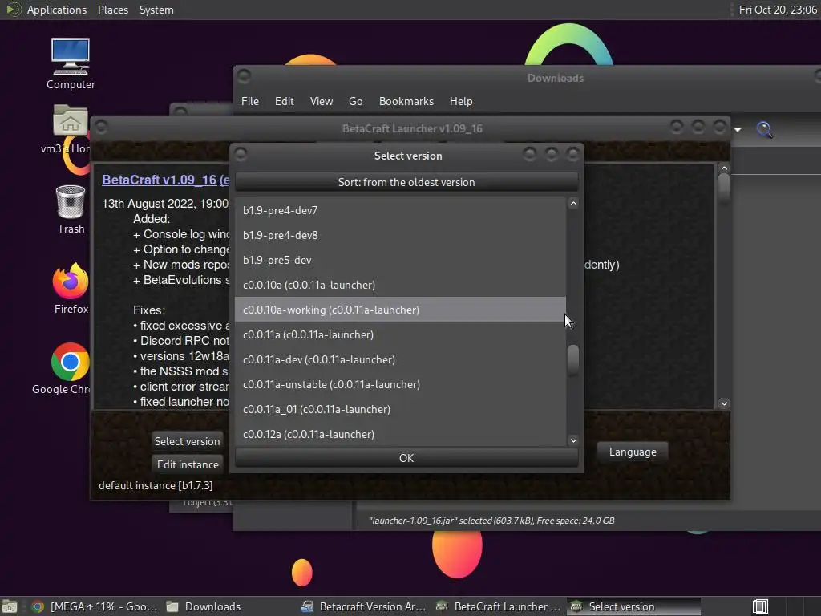Select version c0.0.11a-dev

400,359
